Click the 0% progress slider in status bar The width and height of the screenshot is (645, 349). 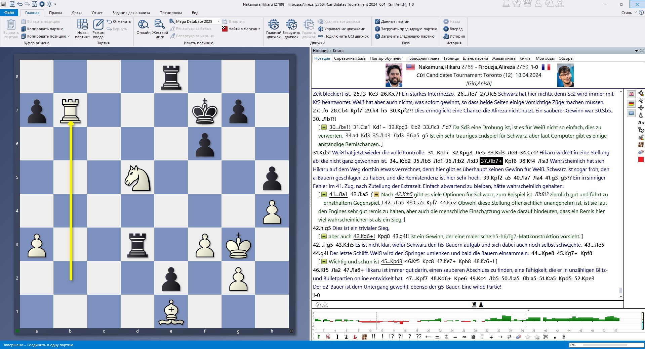(605, 345)
